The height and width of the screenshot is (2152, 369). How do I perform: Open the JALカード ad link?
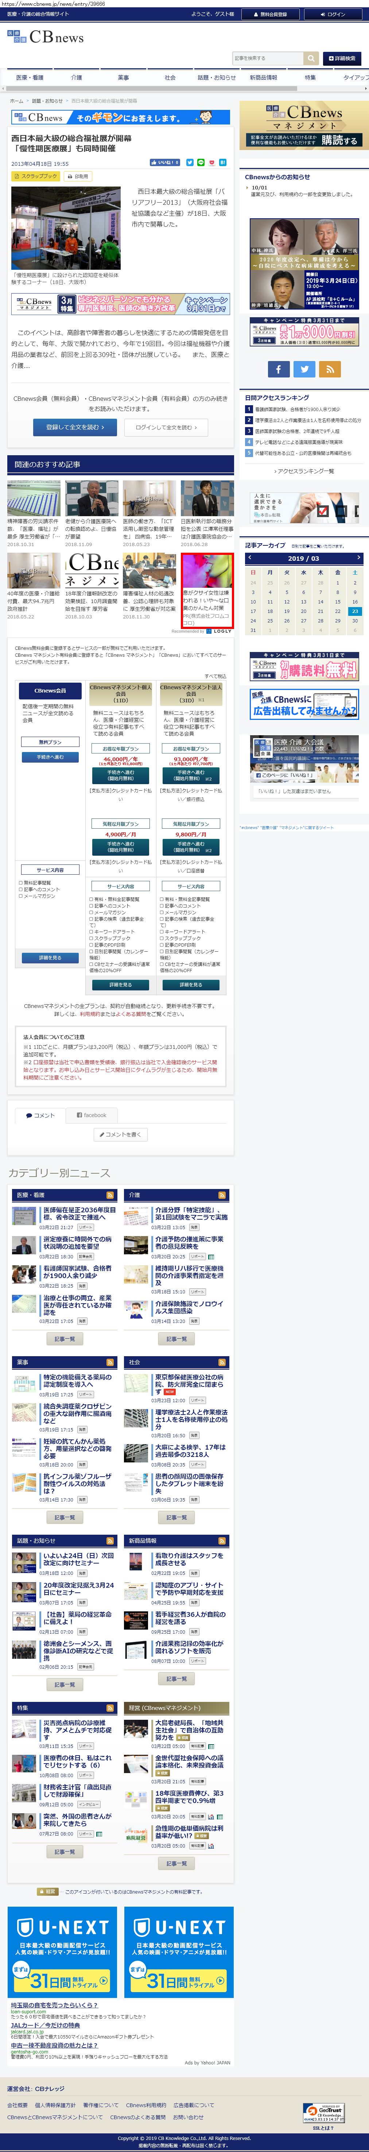45,2025
